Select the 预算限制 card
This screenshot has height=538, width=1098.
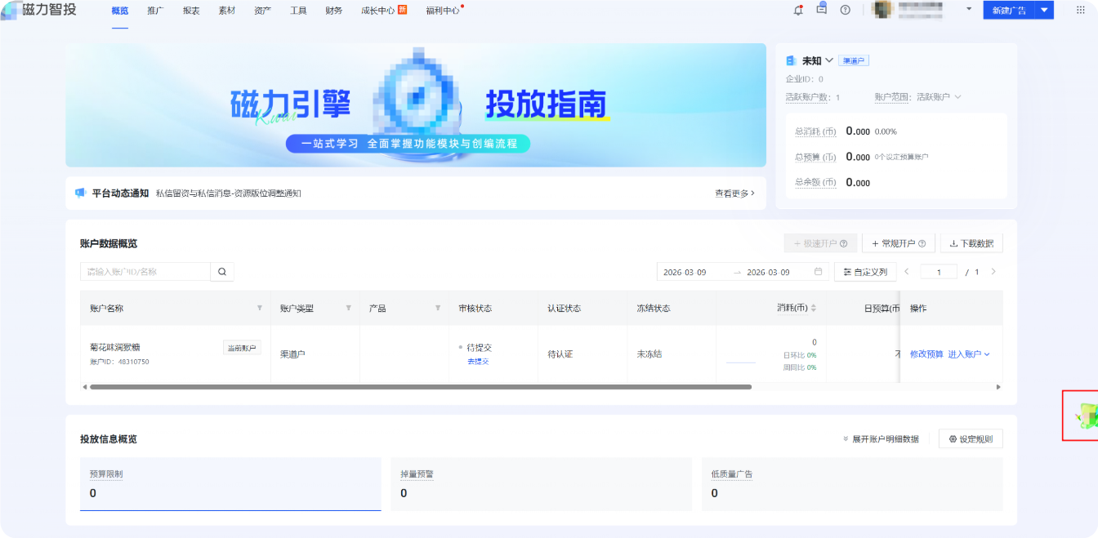230,484
